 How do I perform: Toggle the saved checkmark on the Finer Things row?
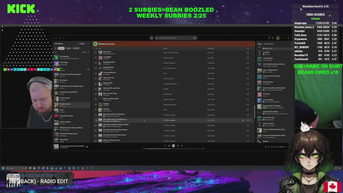pos(243,120)
